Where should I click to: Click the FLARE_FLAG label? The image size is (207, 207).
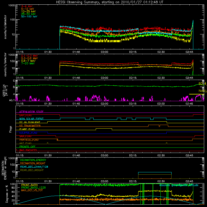[x=27, y=129]
